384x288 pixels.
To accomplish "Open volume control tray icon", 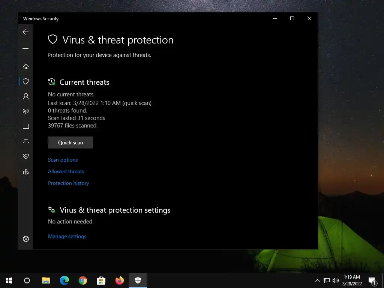I will point(336,280).
